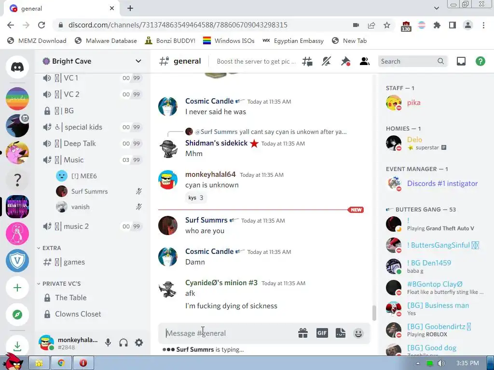Open the locked BG channel
The width and height of the screenshot is (494, 370).
tap(92, 111)
